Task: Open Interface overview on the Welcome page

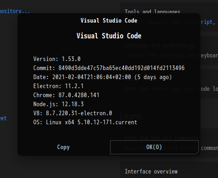Action: click(151, 172)
